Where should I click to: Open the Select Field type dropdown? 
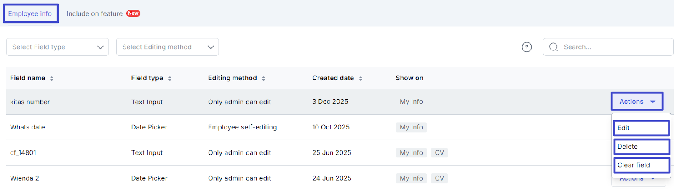click(57, 47)
